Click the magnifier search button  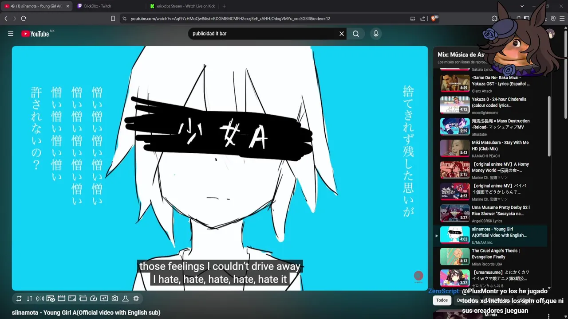[x=356, y=34]
